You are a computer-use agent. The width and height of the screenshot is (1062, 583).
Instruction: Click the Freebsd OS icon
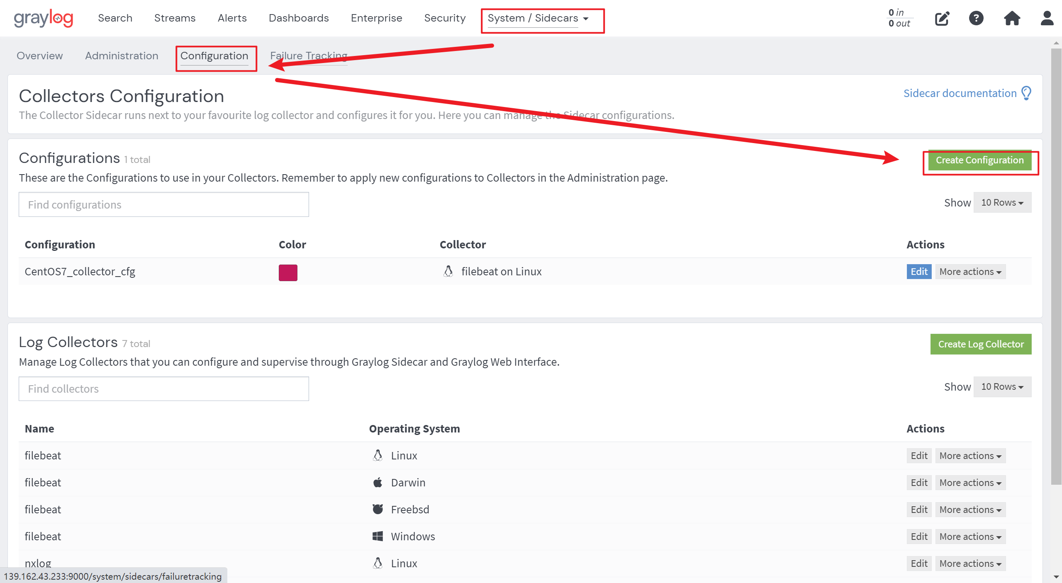coord(378,509)
